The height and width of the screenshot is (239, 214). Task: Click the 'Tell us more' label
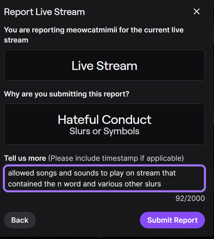25,158
